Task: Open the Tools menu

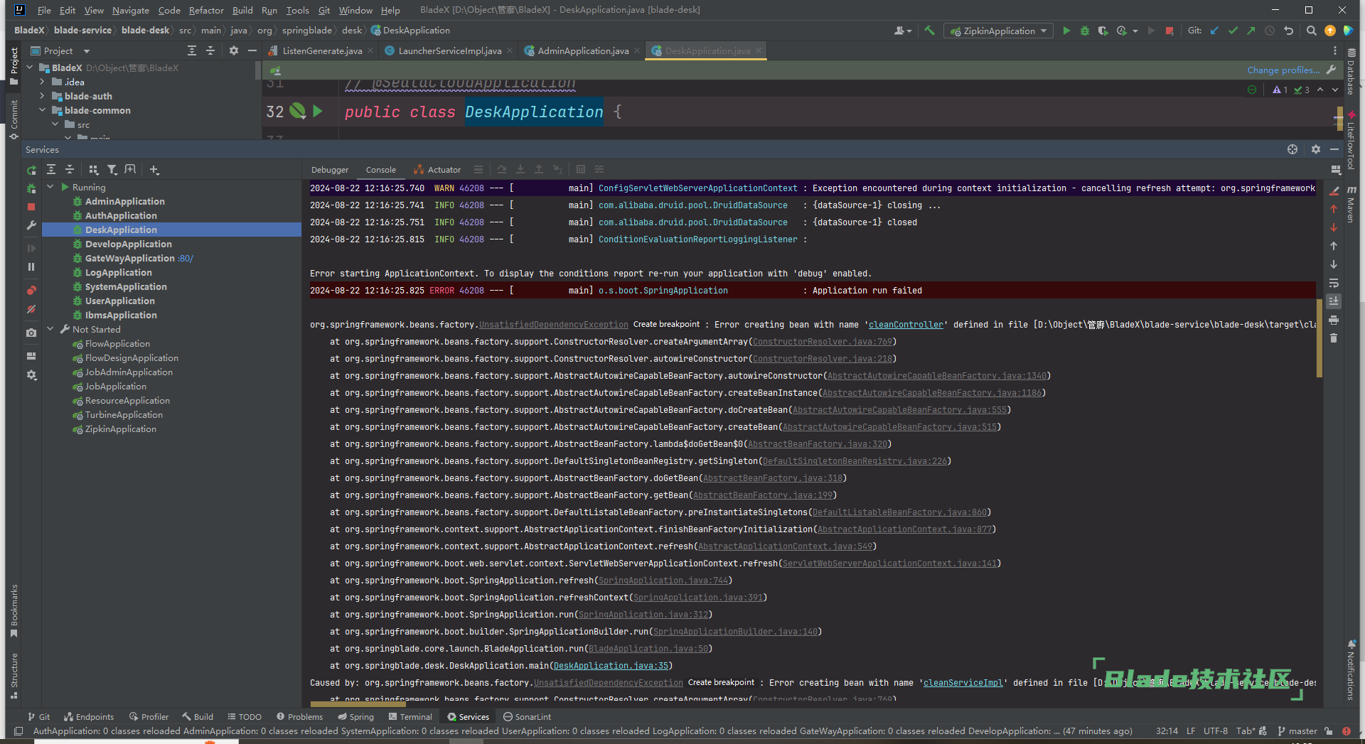Action: 297,10
